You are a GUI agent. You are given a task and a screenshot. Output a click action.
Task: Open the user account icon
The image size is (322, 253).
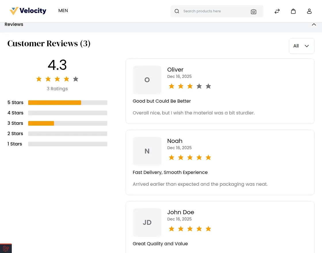click(x=309, y=11)
